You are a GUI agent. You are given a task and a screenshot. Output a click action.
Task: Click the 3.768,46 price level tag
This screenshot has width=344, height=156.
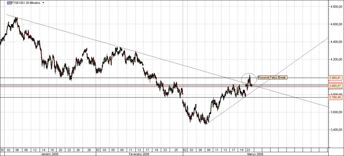[335, 97]
